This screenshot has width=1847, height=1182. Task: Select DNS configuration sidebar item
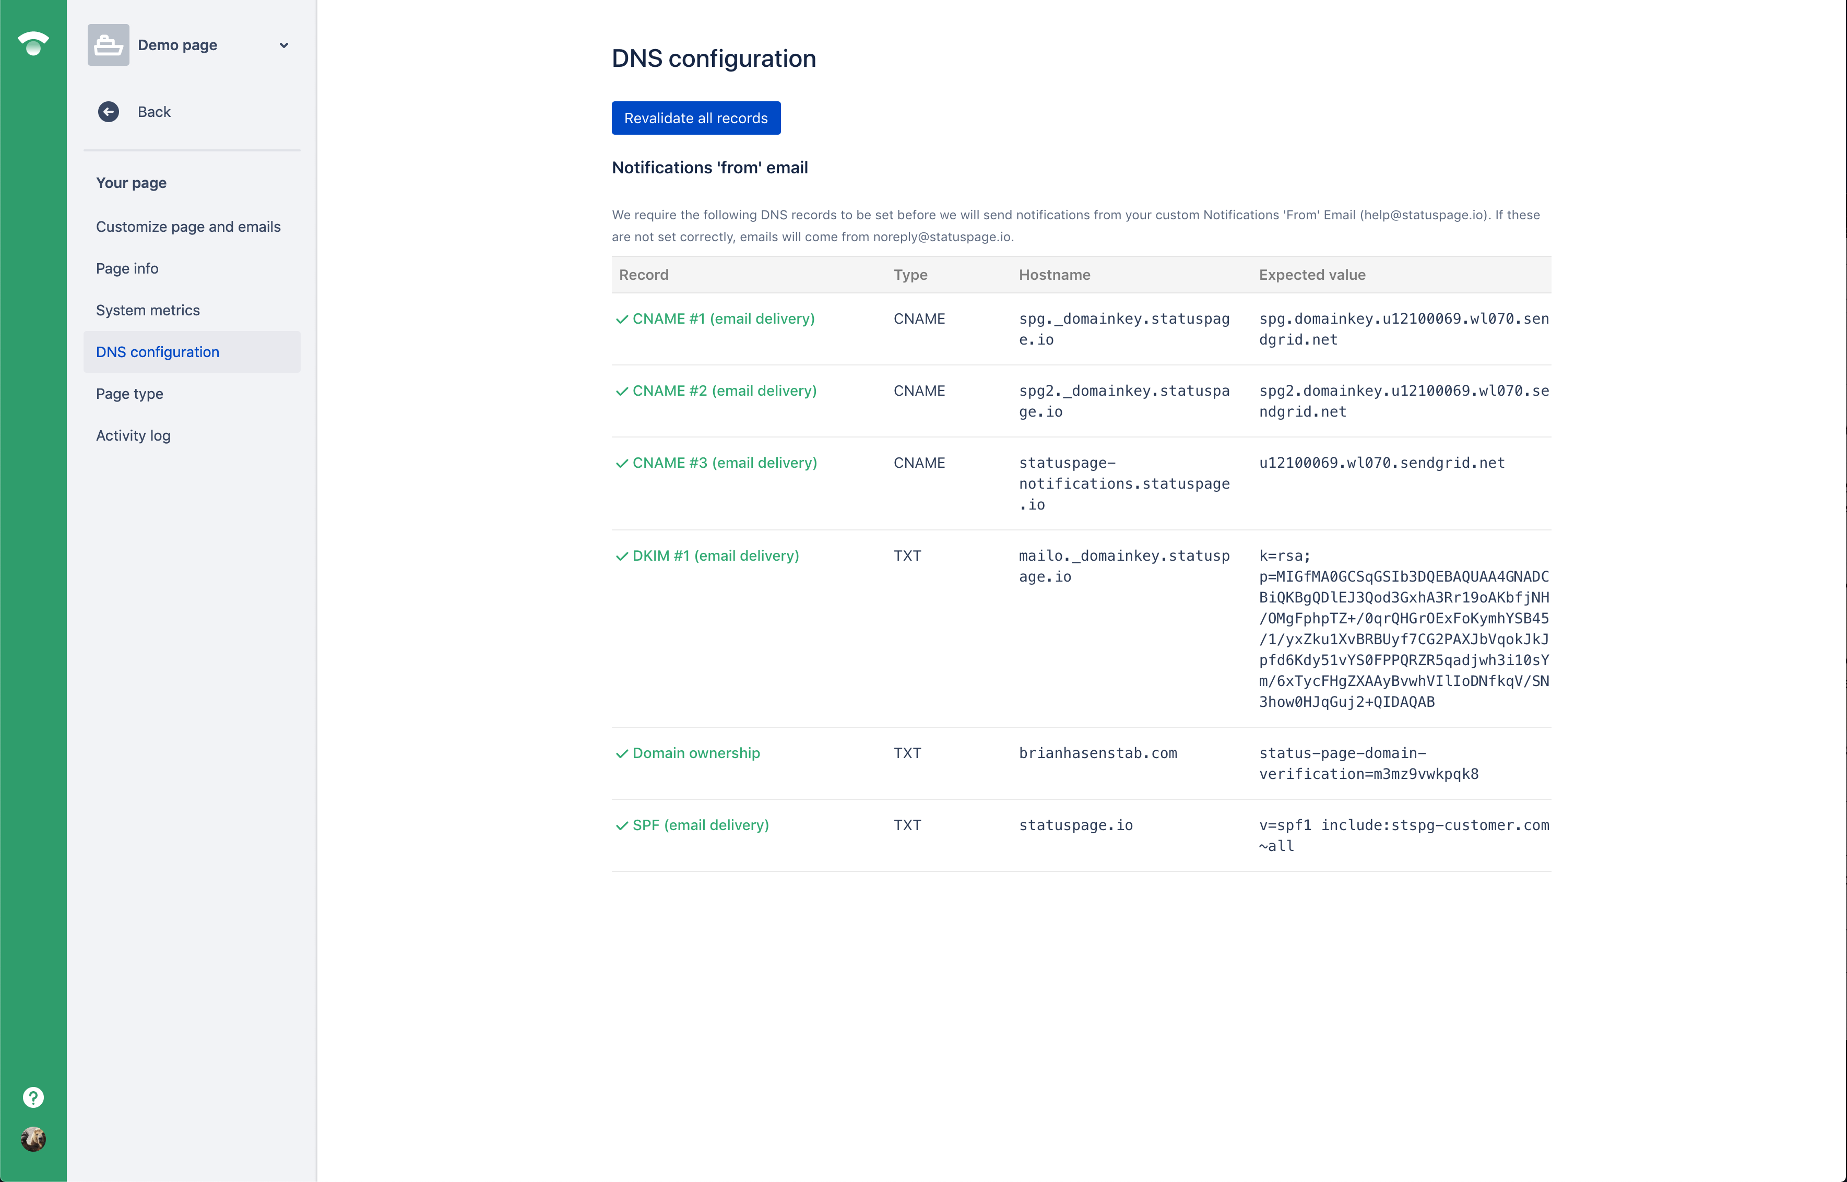(x=157, y=352)
